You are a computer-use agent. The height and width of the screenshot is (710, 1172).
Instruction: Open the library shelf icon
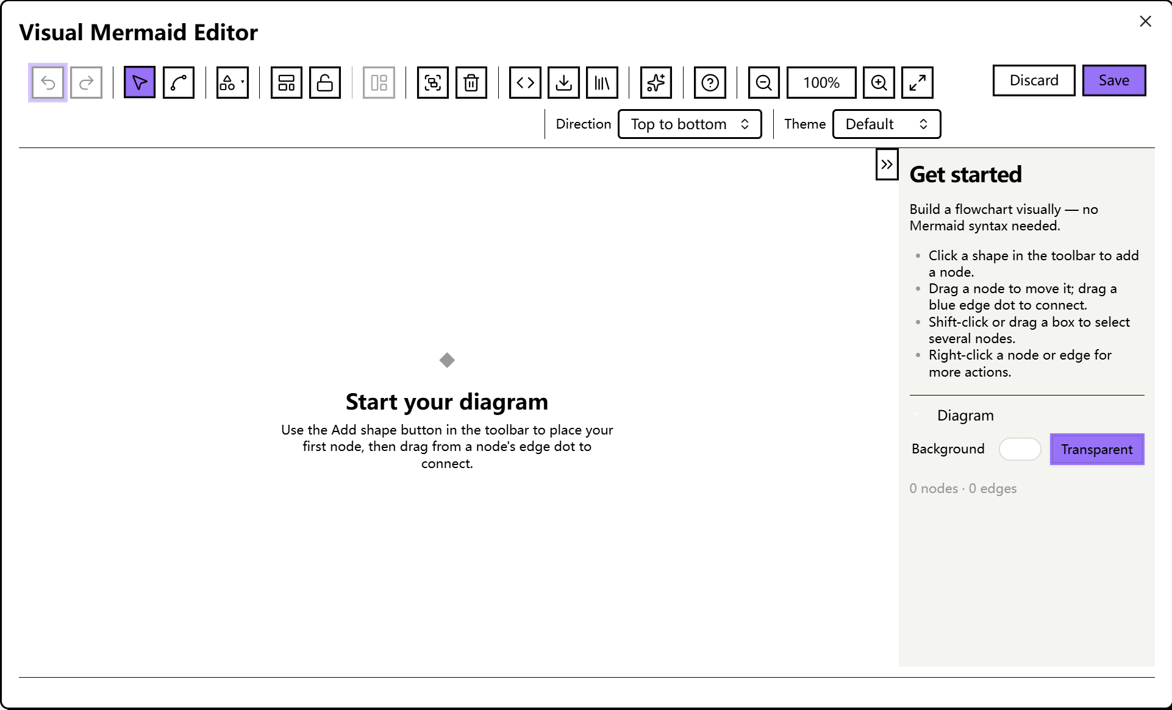tap(602, 82)
